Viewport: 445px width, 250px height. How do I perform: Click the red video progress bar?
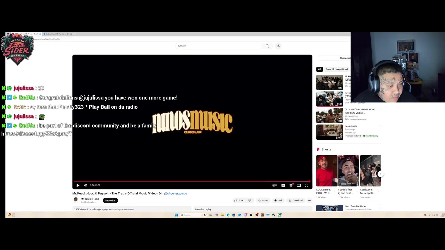(192, 181)
